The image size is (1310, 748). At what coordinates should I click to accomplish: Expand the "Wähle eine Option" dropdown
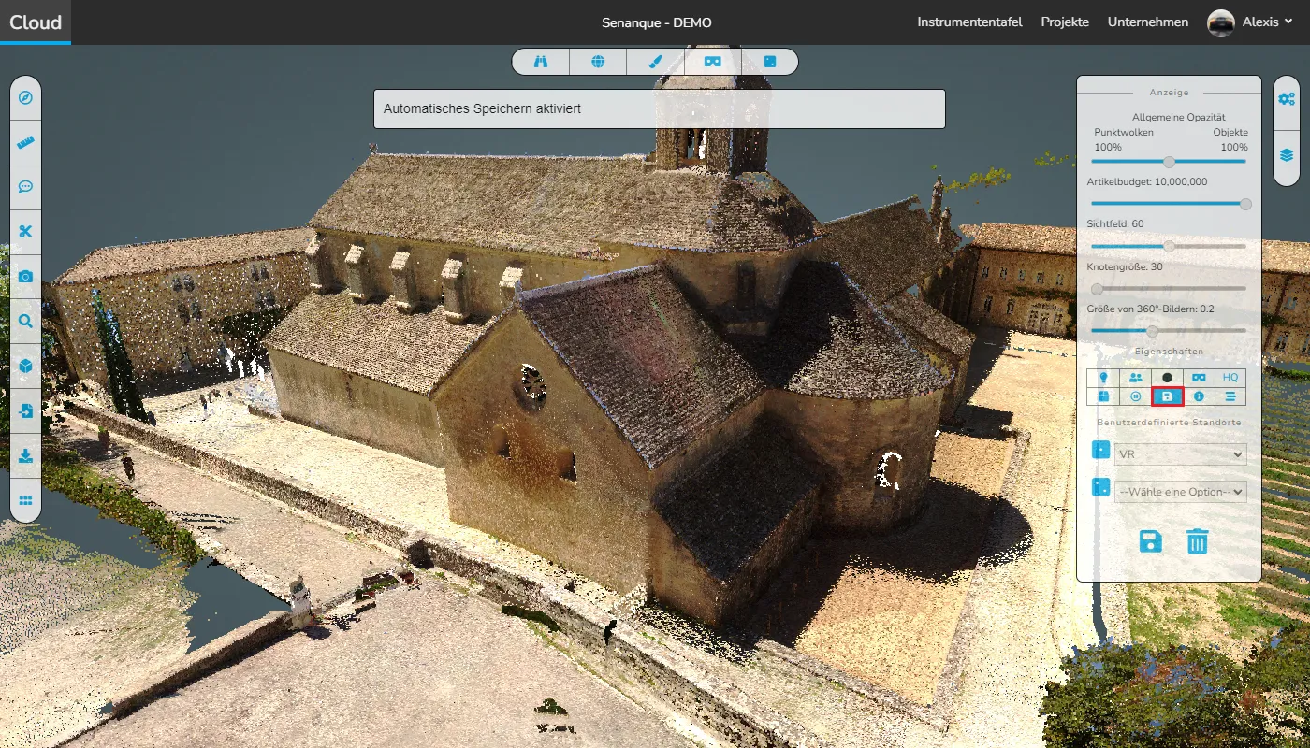(1180, 492)
